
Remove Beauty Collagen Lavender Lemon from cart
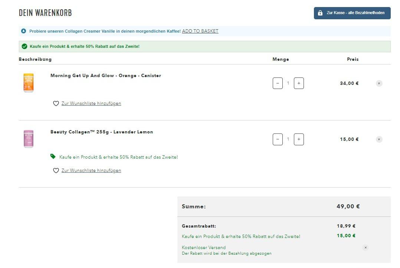coord(379,139)
